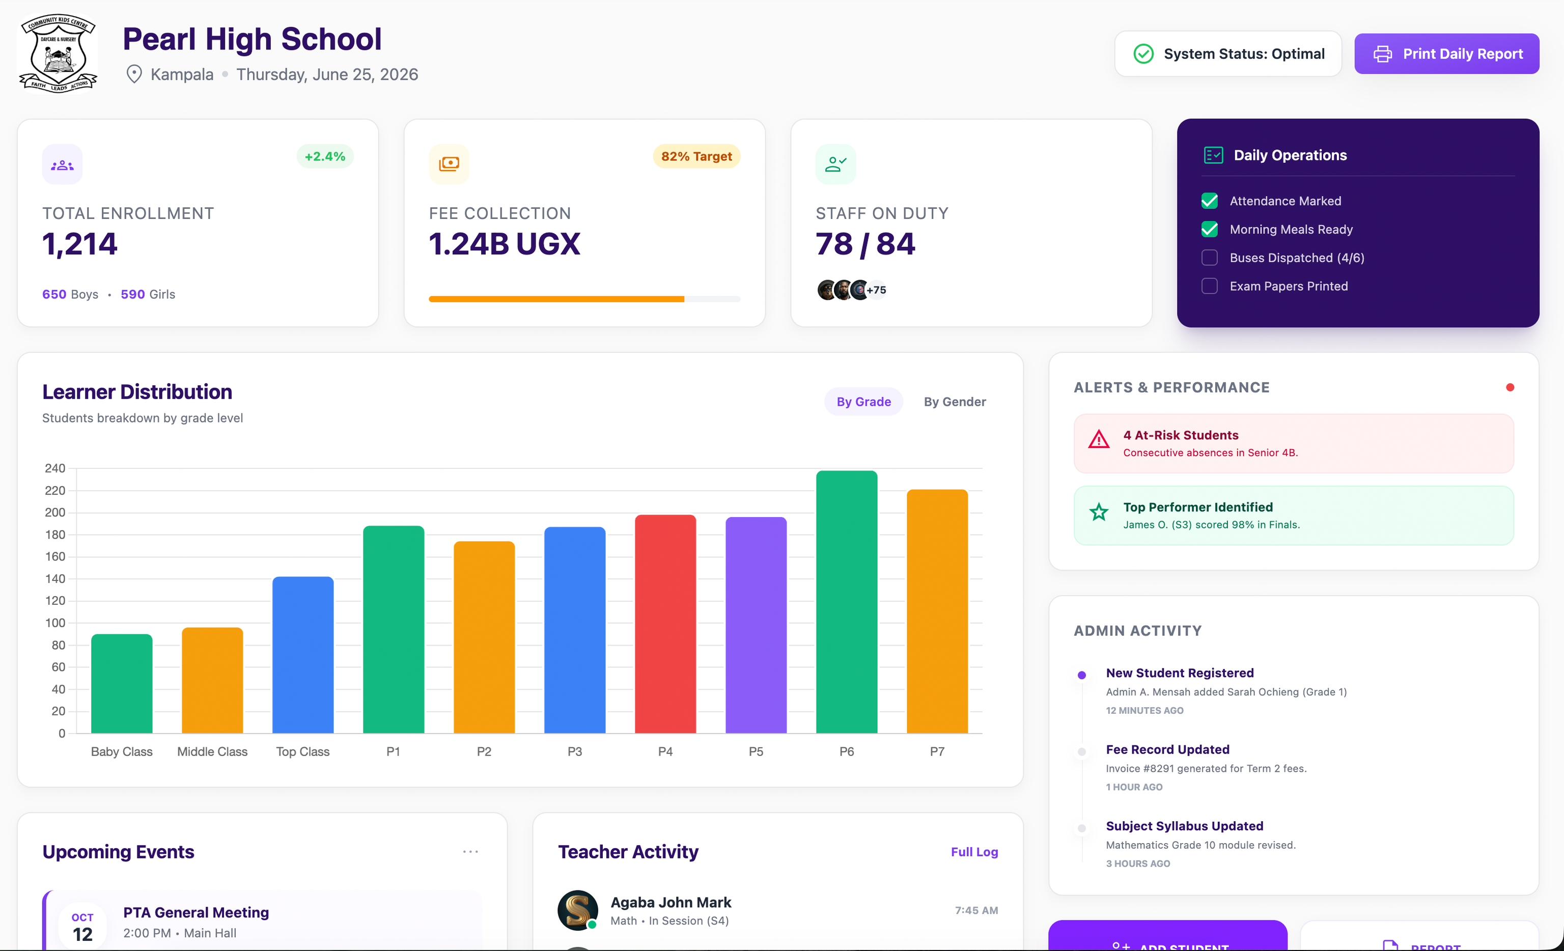Click the Fee Collection money icon

coord(449,164)
